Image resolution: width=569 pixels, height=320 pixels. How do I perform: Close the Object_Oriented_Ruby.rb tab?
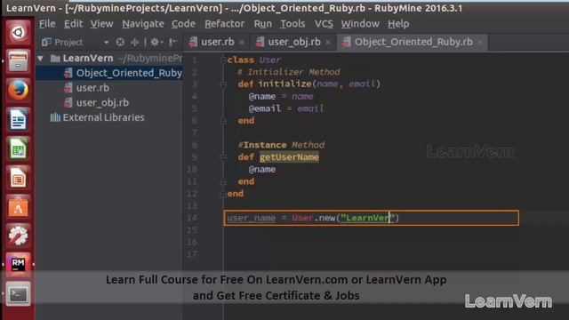click(x=480, y=43)
